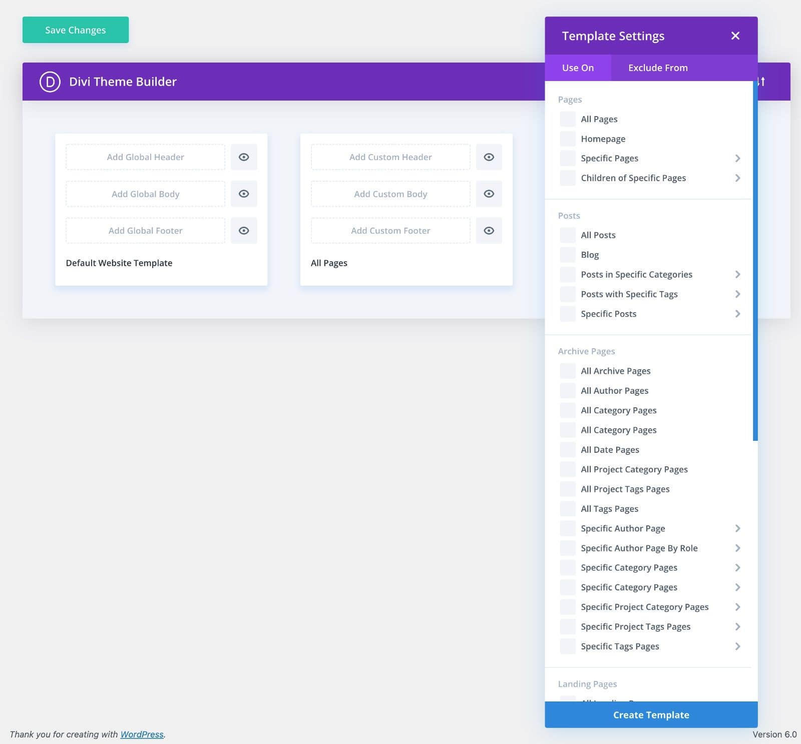The width and height of the screenshot is (801, 744).
Task: Click the Save Changes button
Action: click(75, 30)
